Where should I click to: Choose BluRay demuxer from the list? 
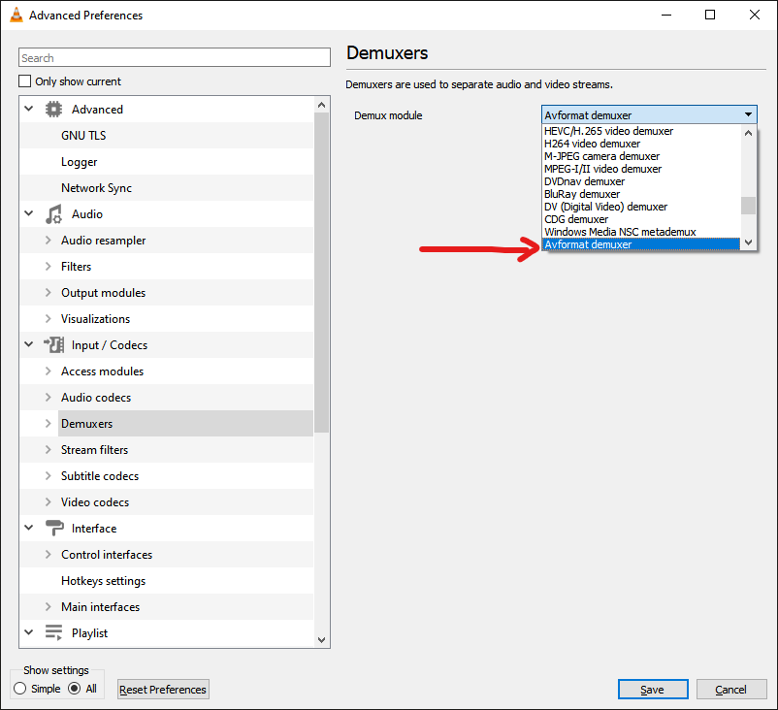(582, 194)
